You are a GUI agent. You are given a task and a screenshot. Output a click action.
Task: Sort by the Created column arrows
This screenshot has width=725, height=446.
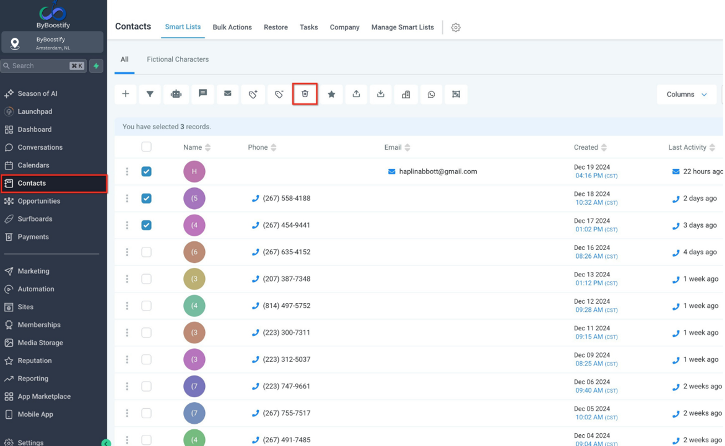(x=604, y=148)
